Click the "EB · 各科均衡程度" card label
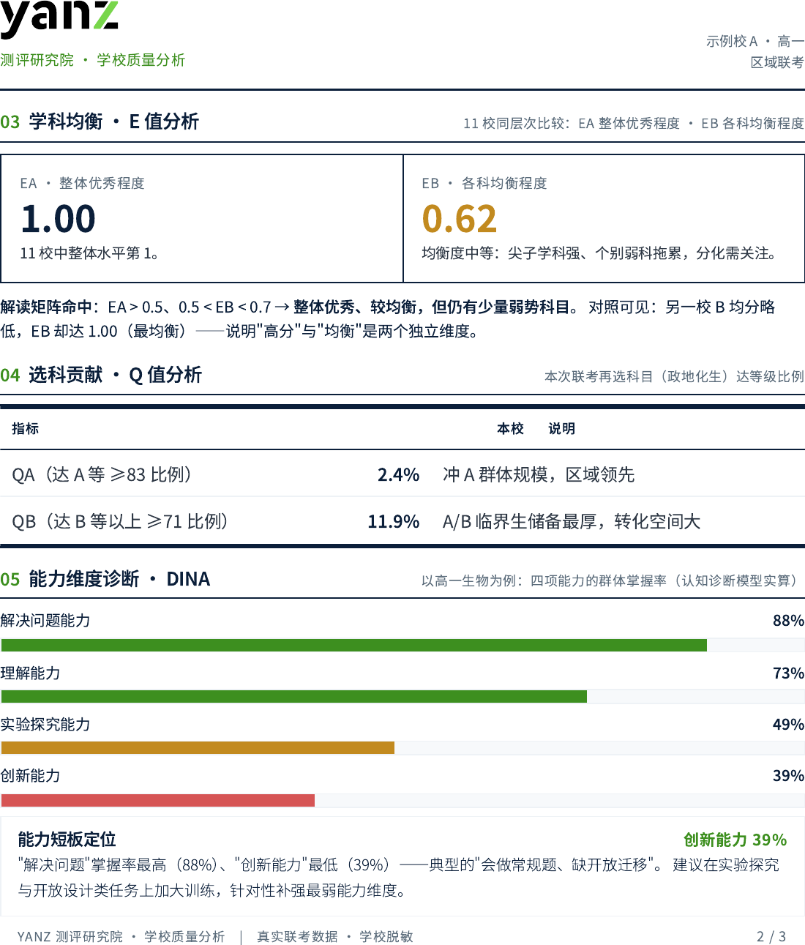 pyautogui.click(x=484, y=183)
